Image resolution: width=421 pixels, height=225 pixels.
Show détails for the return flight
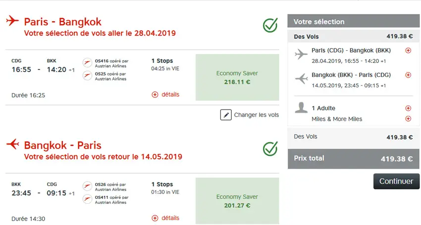(165, 218)
